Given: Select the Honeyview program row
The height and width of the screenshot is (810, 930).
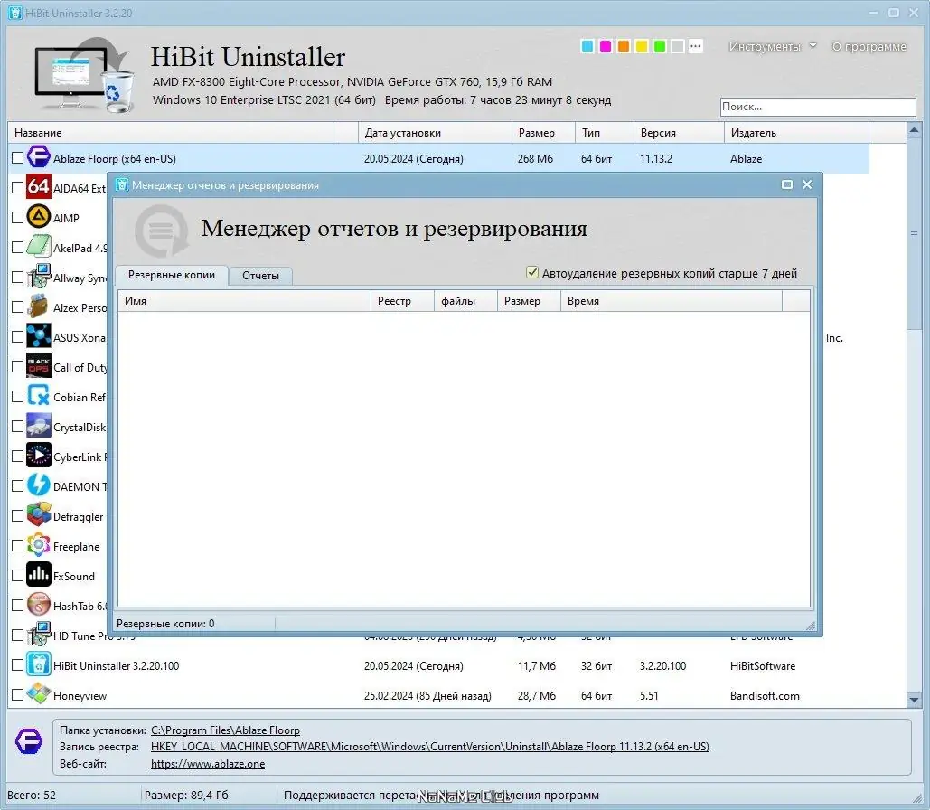Looking at the screenshot, I should 439,695.
